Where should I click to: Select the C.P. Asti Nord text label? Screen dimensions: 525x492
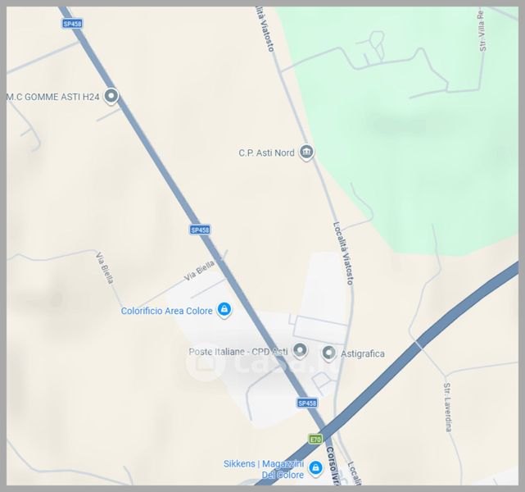coord(266,153)
